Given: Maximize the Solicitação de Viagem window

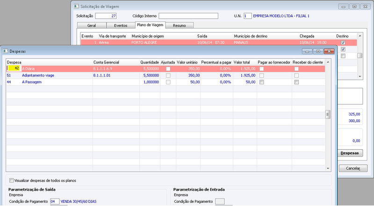Looking at the screenshot, I should click(354, 7).
